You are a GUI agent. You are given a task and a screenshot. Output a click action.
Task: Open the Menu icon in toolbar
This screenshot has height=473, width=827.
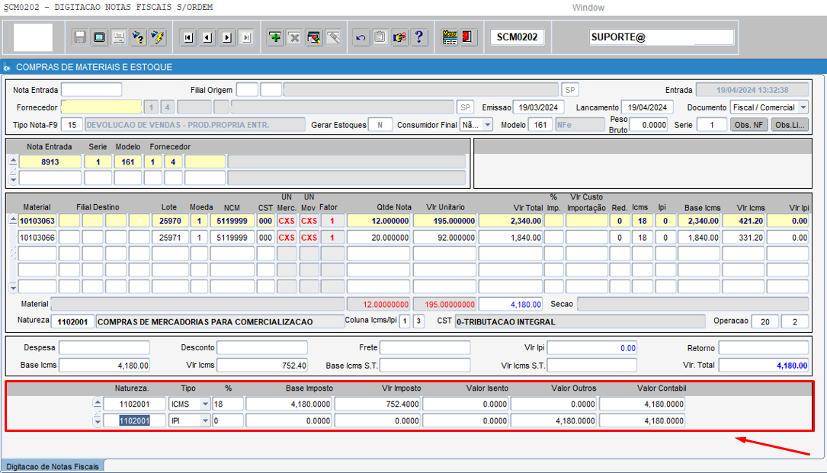(x=450, y=37)
